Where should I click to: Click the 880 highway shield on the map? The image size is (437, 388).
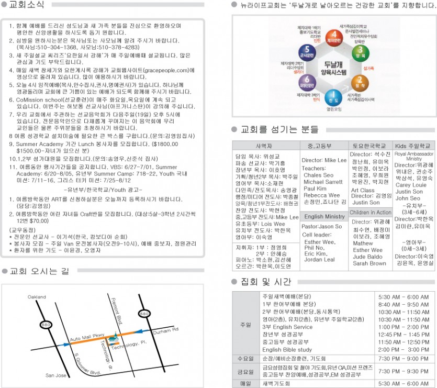[x=46, y=325]
